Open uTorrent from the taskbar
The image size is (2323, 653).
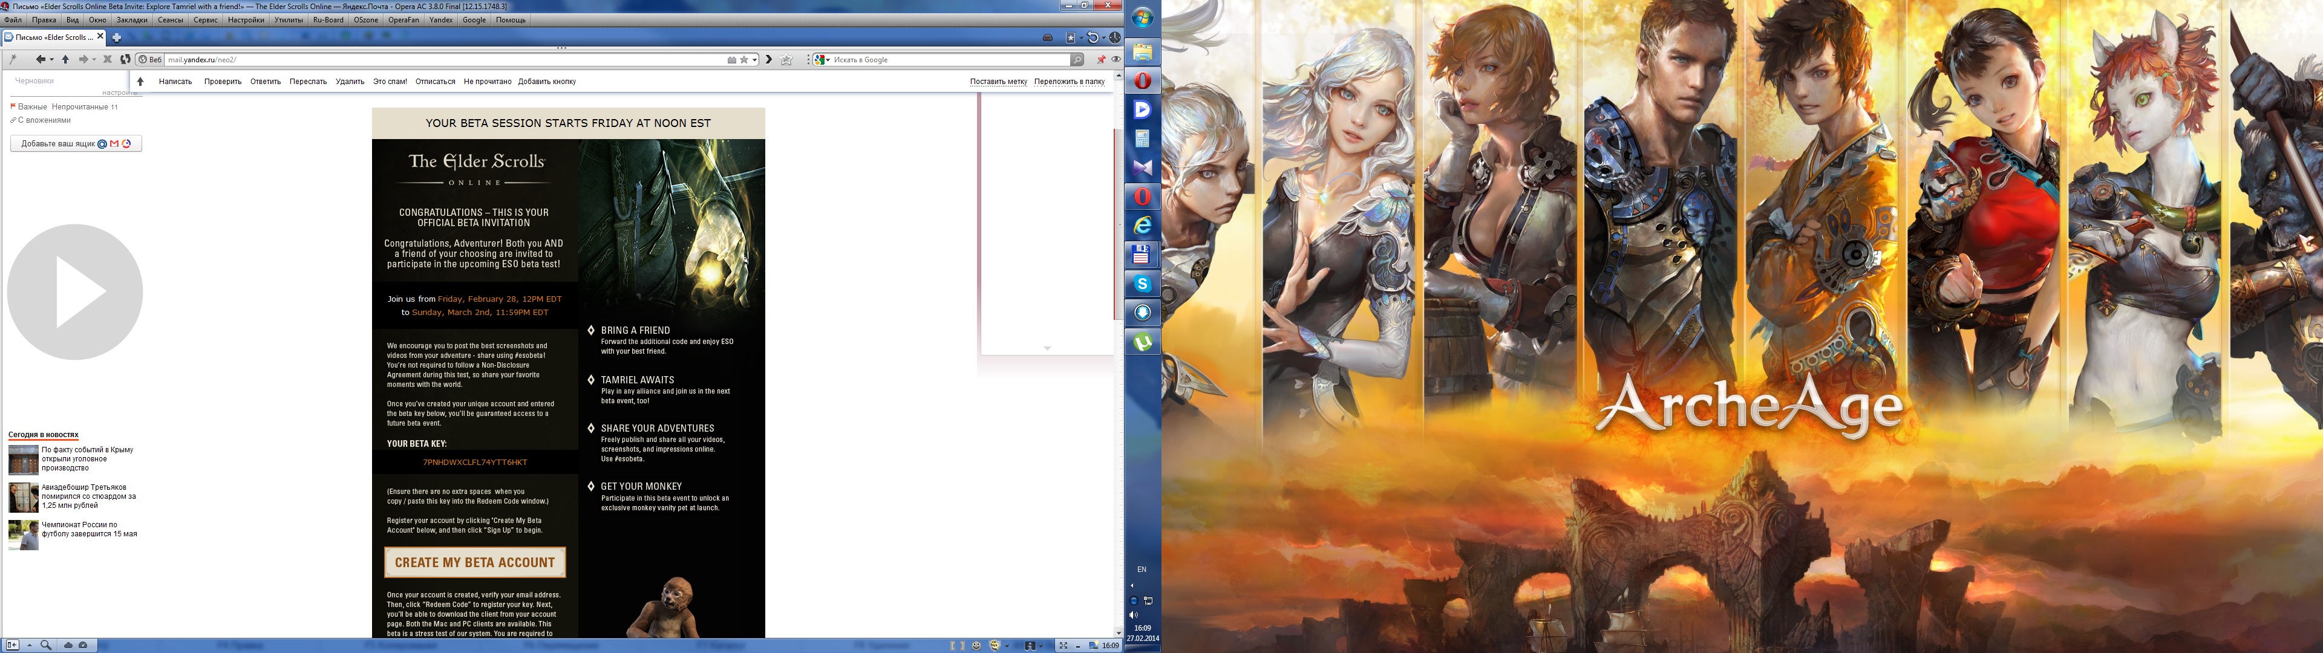coord(1143,342)
